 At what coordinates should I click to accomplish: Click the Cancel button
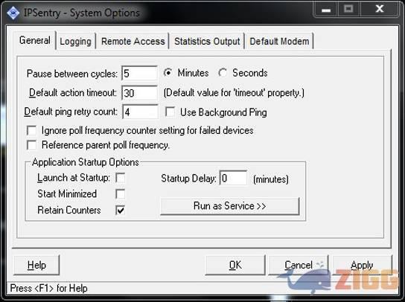point(299,265)
